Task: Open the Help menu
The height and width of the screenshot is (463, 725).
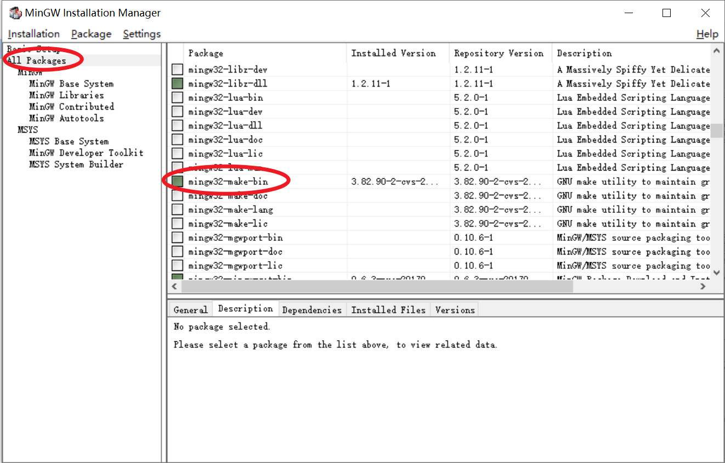Action: 707,34
